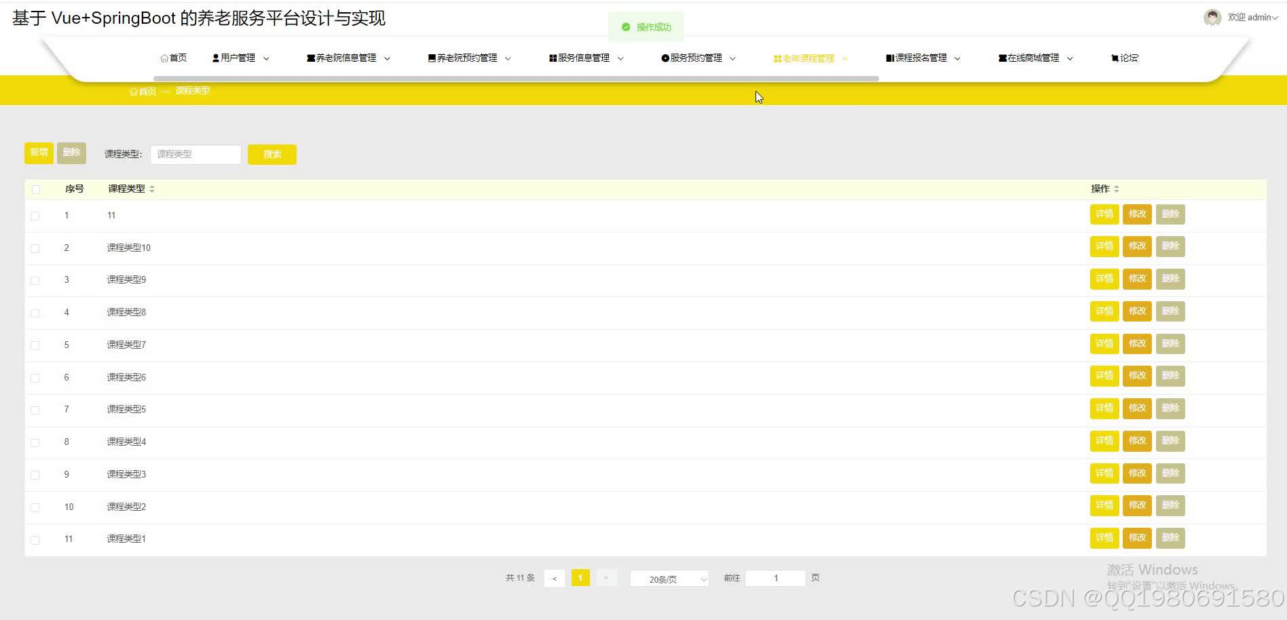Click 修改 for 课程类型10 row
The height and width of the screenshot is (620, 1287).
coord(1137,246)
